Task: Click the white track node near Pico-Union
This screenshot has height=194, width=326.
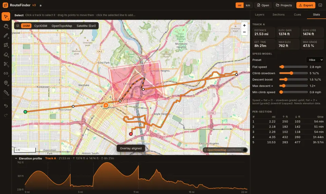Action: pos(73,106)
